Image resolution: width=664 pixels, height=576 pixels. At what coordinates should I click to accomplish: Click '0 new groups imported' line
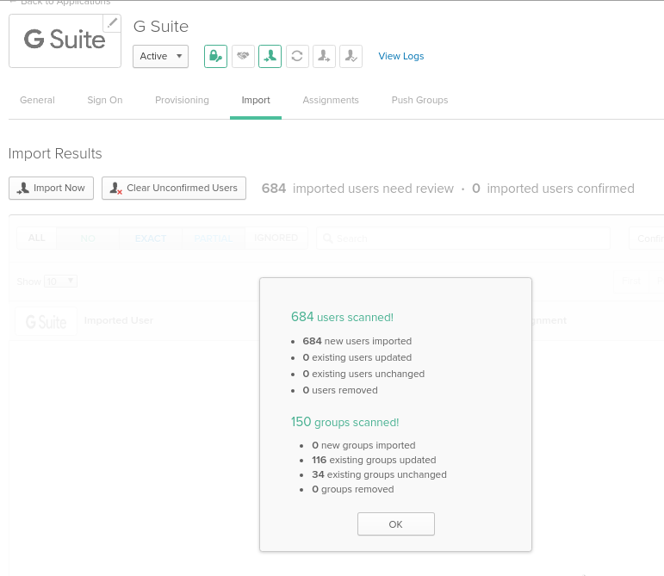pyautogui.click(x=363, y=445)
